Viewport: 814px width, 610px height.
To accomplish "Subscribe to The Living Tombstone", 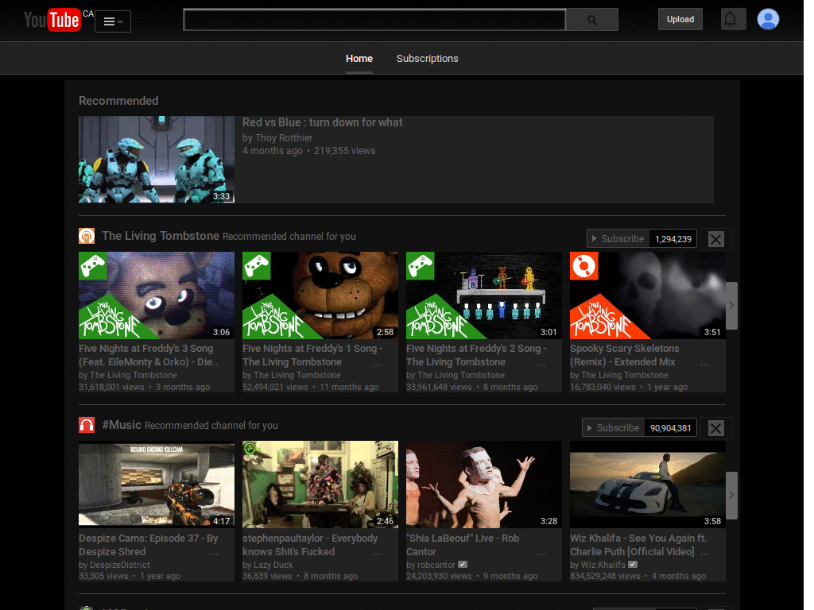I will point(617,238).
